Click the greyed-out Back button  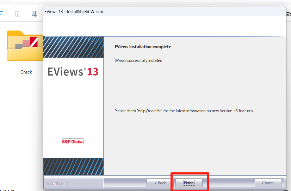pyautogui.click(x=160, y=183)
